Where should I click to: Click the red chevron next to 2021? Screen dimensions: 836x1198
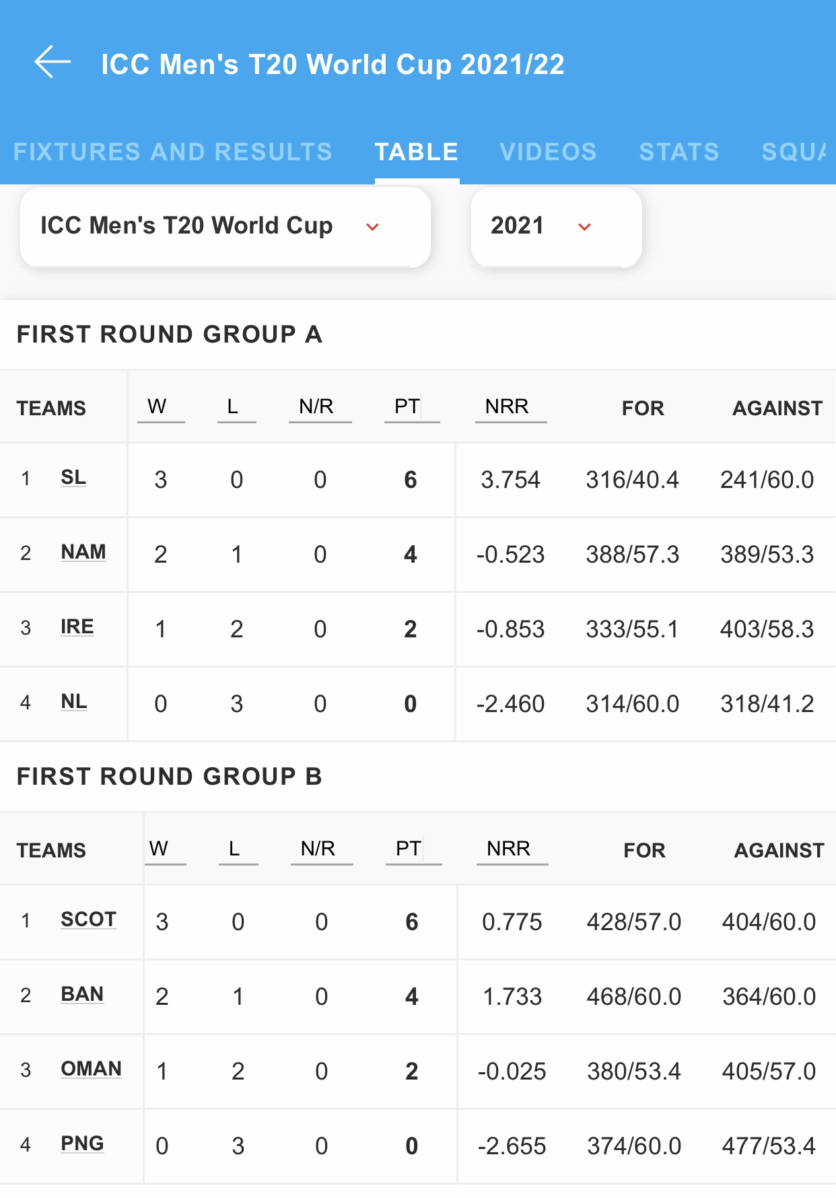(x=584, y=227)
